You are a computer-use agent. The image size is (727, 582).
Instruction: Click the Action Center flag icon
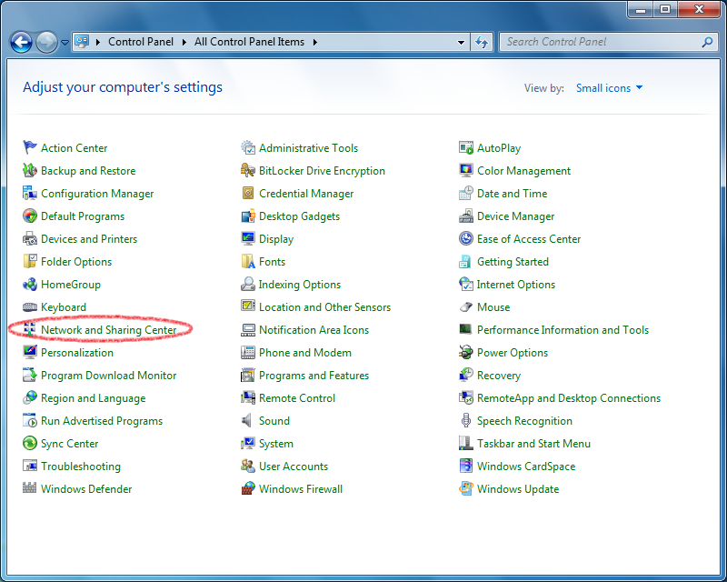coord(30,148)
